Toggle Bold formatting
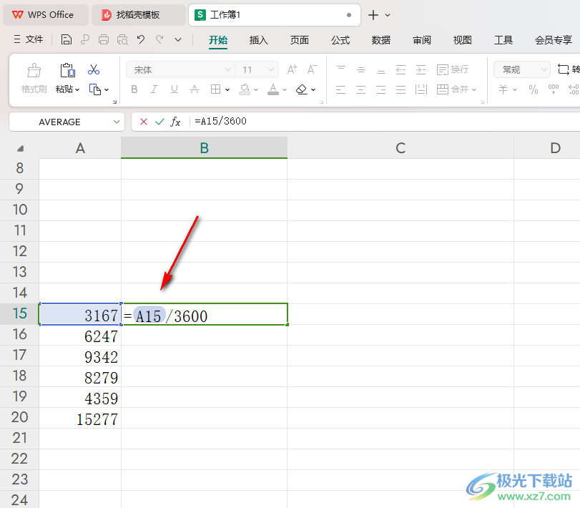The width and height of the screenshot is (580, 508). click(x=134, y=89)
